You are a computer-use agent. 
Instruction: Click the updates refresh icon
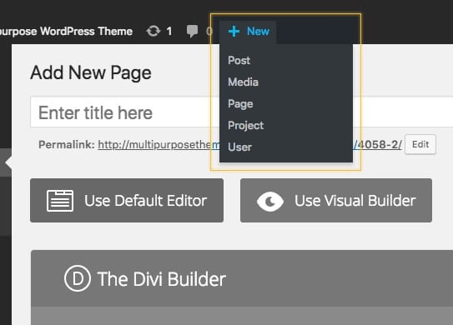tap(154, 31)
